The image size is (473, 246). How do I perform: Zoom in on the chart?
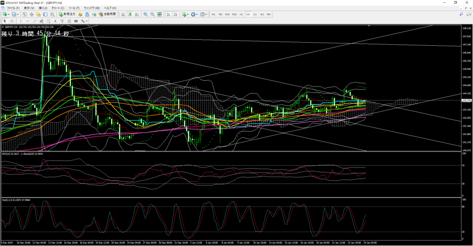(x=146, y=14)
